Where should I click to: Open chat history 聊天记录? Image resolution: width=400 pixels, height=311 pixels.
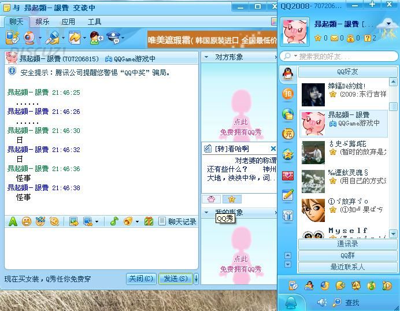(177, 221)
